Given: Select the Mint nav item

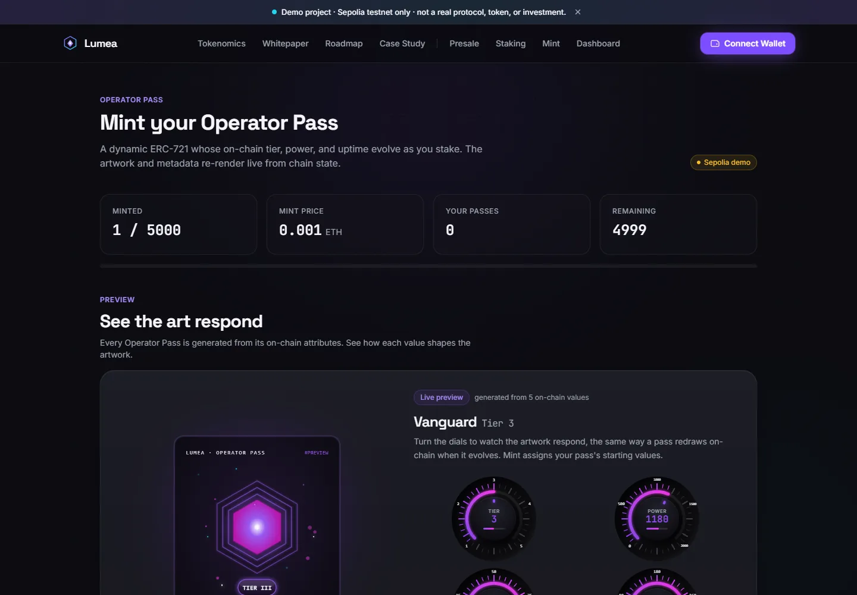Looking at the screenshot, I should [551, 43].
